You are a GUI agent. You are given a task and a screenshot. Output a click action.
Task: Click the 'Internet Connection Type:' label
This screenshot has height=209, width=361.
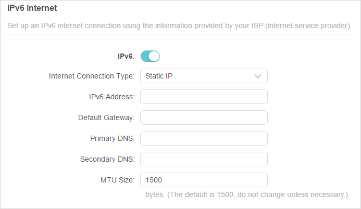point(92,76)
